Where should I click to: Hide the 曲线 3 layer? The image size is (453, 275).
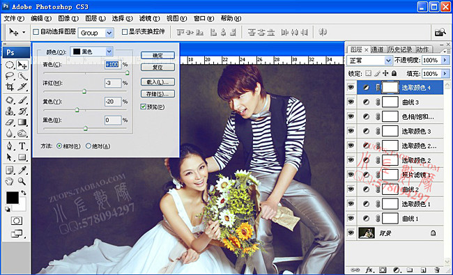[351, 102]
